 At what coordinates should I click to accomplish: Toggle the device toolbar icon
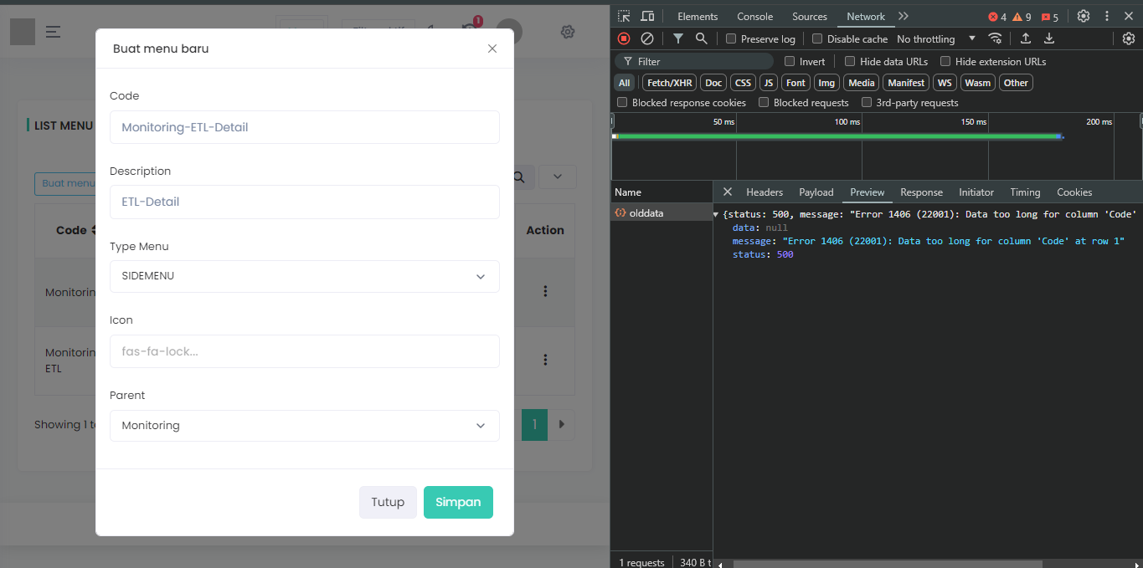647,17
